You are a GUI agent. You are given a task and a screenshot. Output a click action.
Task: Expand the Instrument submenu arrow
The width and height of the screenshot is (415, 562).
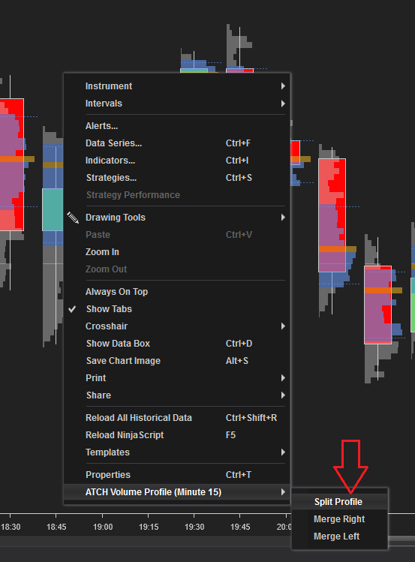coord(283,86)
